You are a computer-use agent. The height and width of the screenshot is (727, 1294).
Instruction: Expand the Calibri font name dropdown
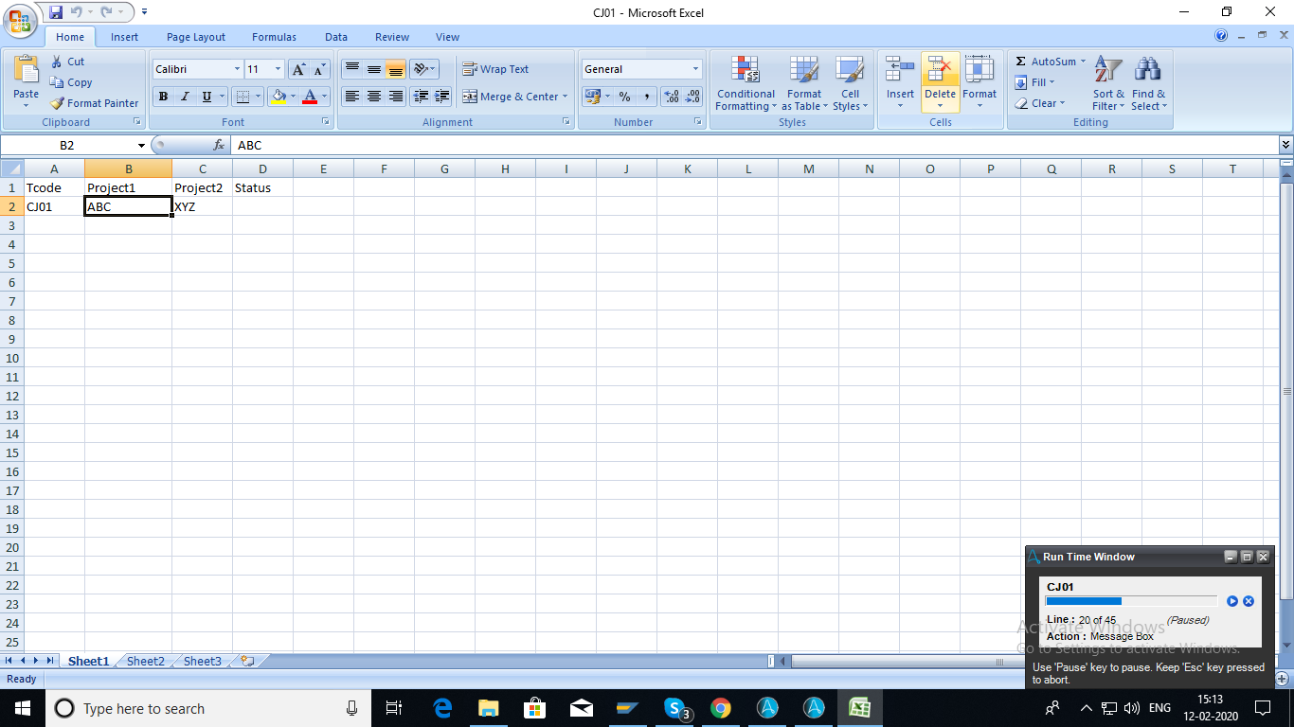[237, 69]
